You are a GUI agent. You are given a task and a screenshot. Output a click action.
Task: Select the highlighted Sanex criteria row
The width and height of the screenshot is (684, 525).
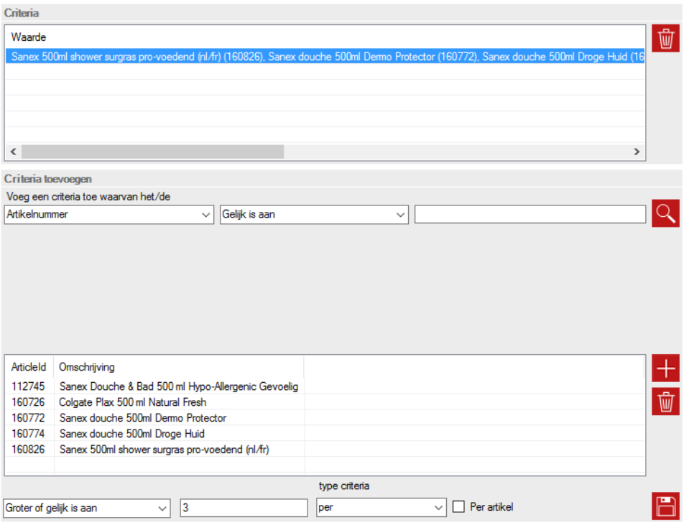(x=325, y=57)
